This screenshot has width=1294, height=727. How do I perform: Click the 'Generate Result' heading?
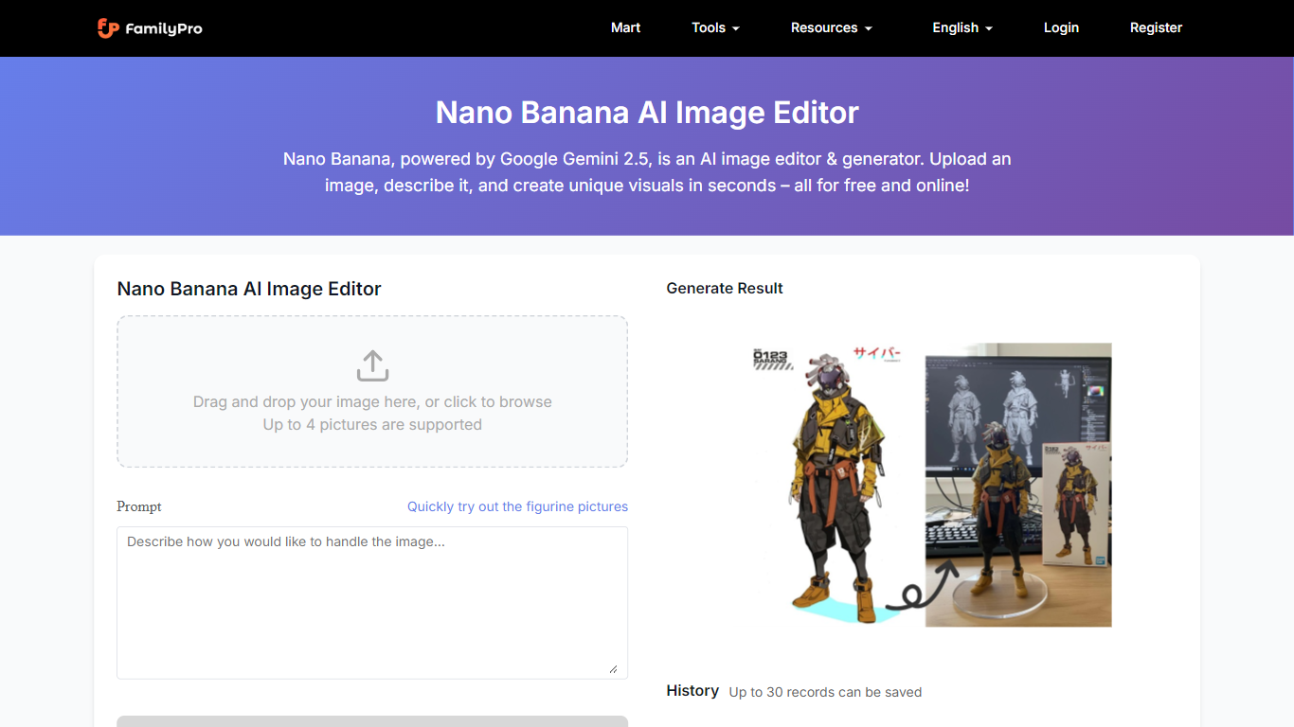point(725,289)
